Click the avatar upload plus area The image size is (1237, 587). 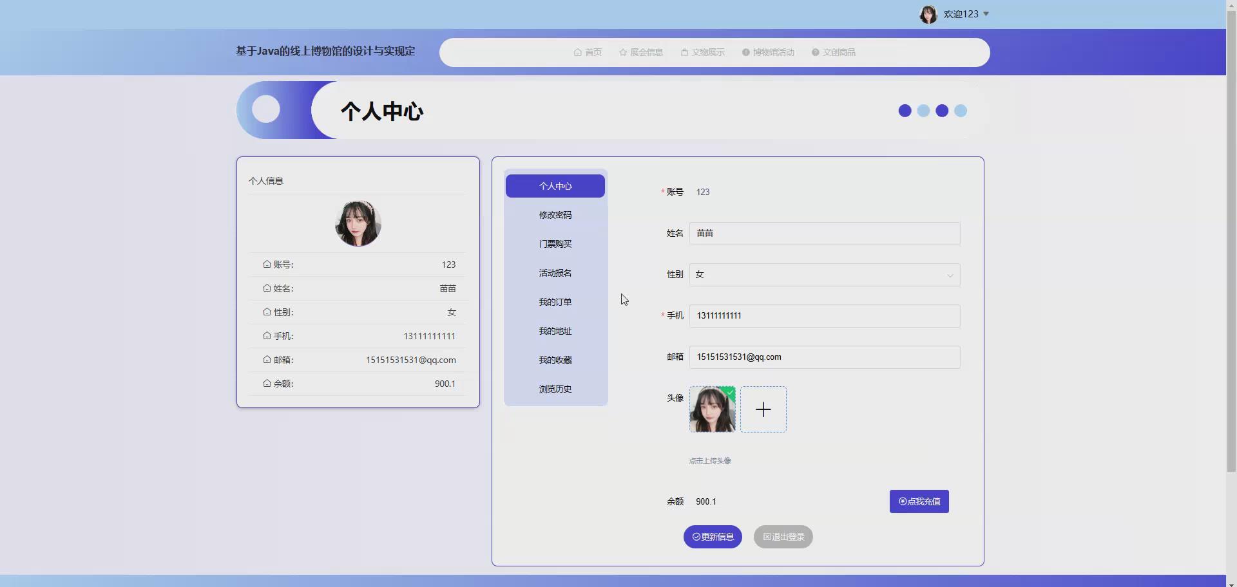pyautogui.click(x=763, y=409)
